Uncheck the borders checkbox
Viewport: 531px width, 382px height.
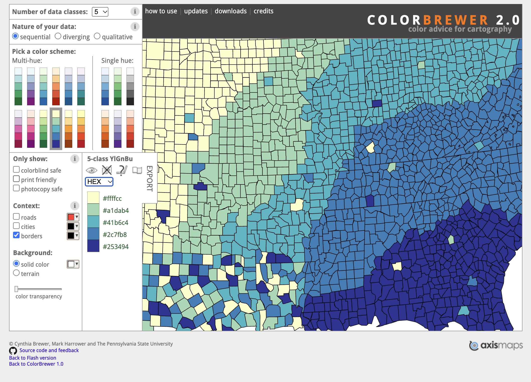point(16,235)
